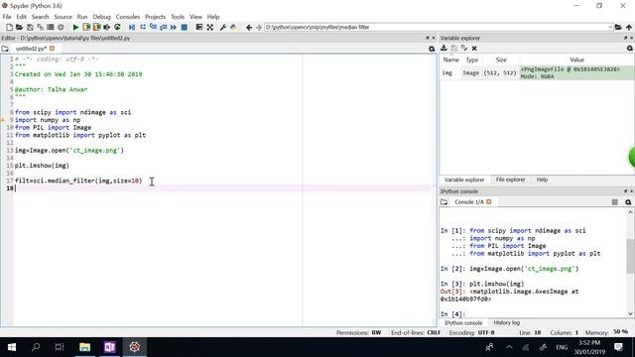Click the Variable explorer Save data icon
635x357 pixels.
454,49
